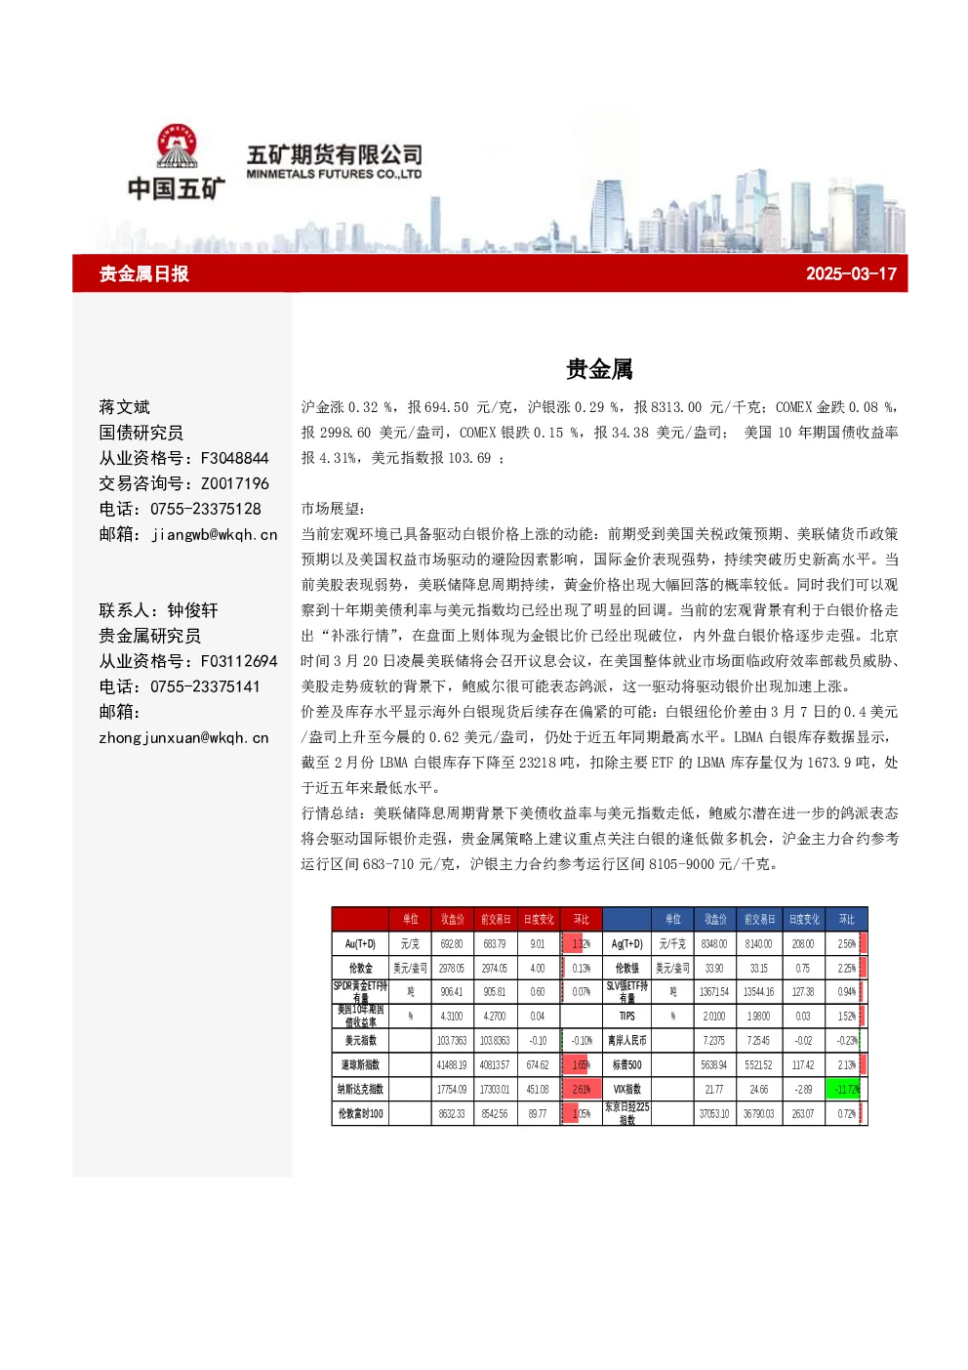Viewport: 968px width, 1370px height.
Task: Click the VIX指数 row label
Action: [x=626, y=1090]
